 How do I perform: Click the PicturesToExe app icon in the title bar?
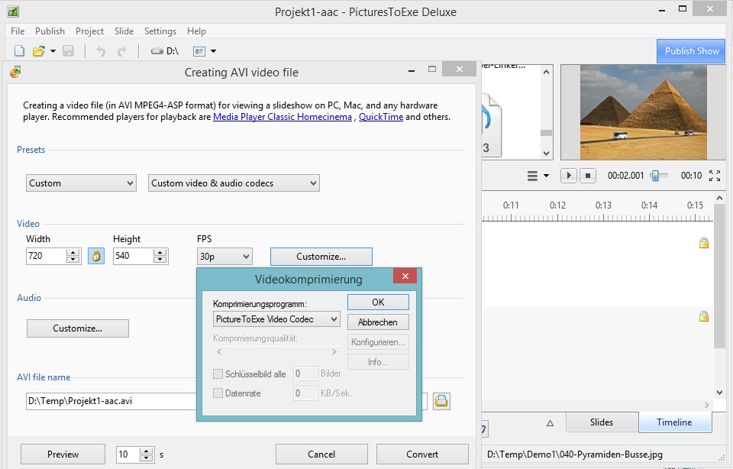click(x=13, y=11)
